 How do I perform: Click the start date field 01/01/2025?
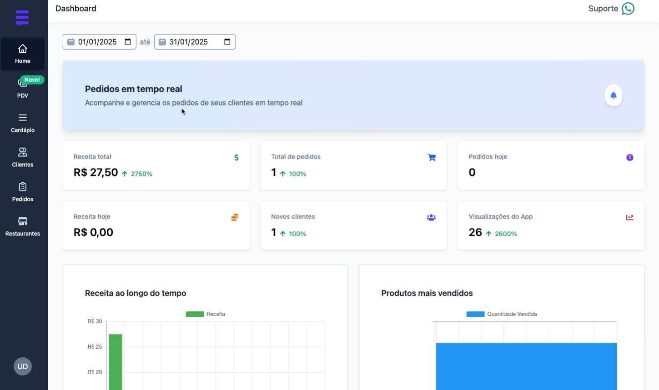click(x=100, y=42)
